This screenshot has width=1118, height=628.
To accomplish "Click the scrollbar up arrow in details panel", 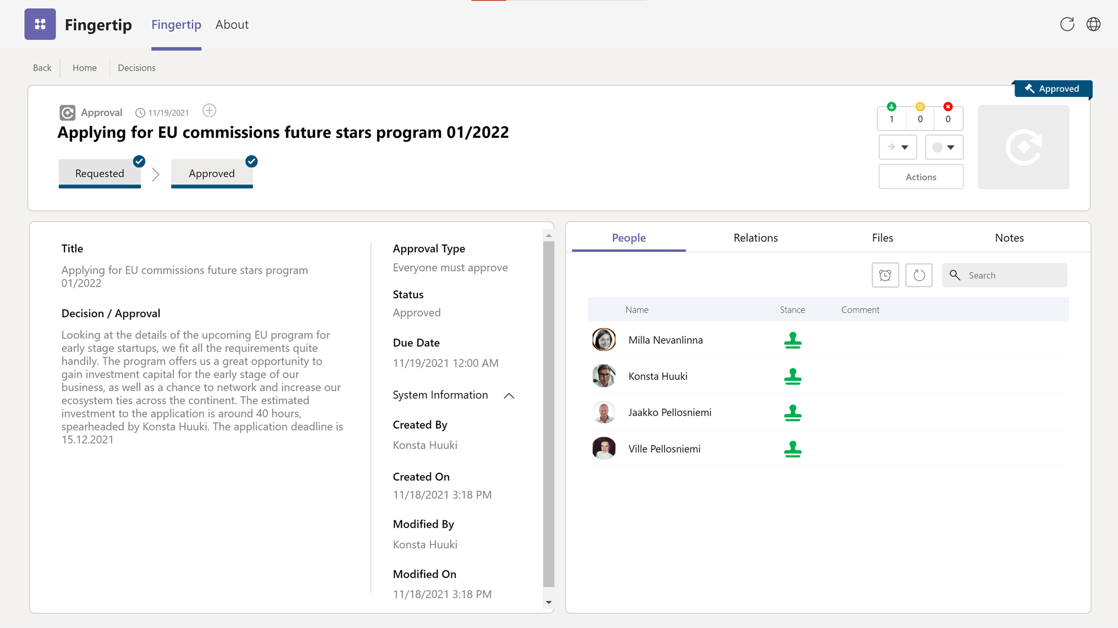I will (x=549, y=236).
